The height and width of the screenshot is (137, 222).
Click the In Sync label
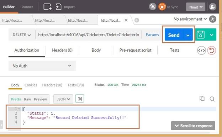coord(173,7)
